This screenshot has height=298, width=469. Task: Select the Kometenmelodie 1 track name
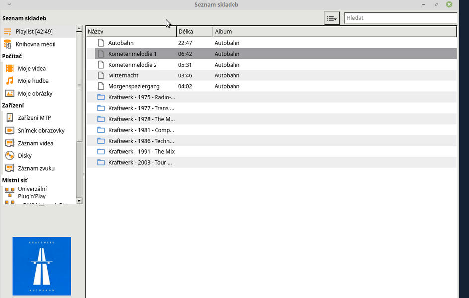132,54
